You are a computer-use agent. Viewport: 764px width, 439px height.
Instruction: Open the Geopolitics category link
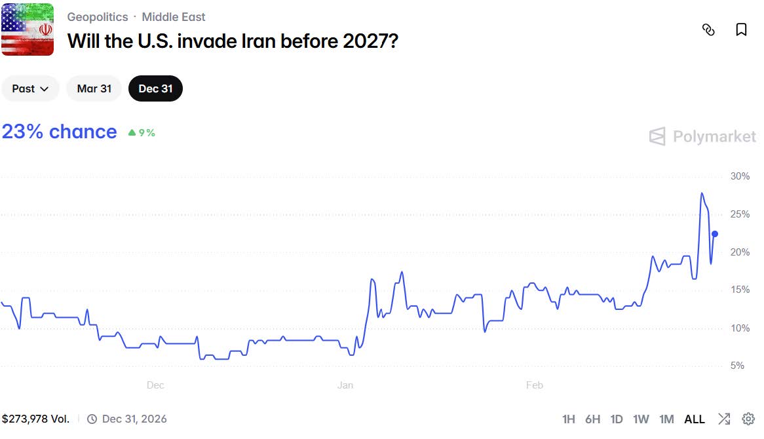[x=98, y=17]
